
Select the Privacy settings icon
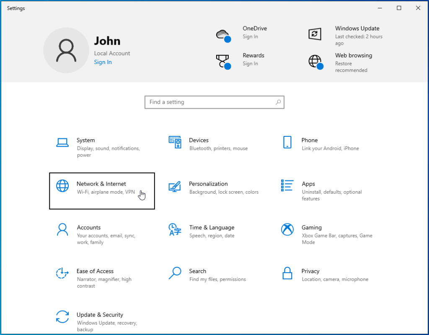[287, 273]
